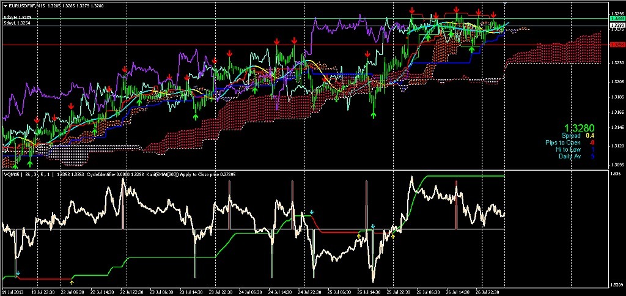Screen dimensions: 626x296
Task: Select the Daily Av label
Action: [569, 156]
